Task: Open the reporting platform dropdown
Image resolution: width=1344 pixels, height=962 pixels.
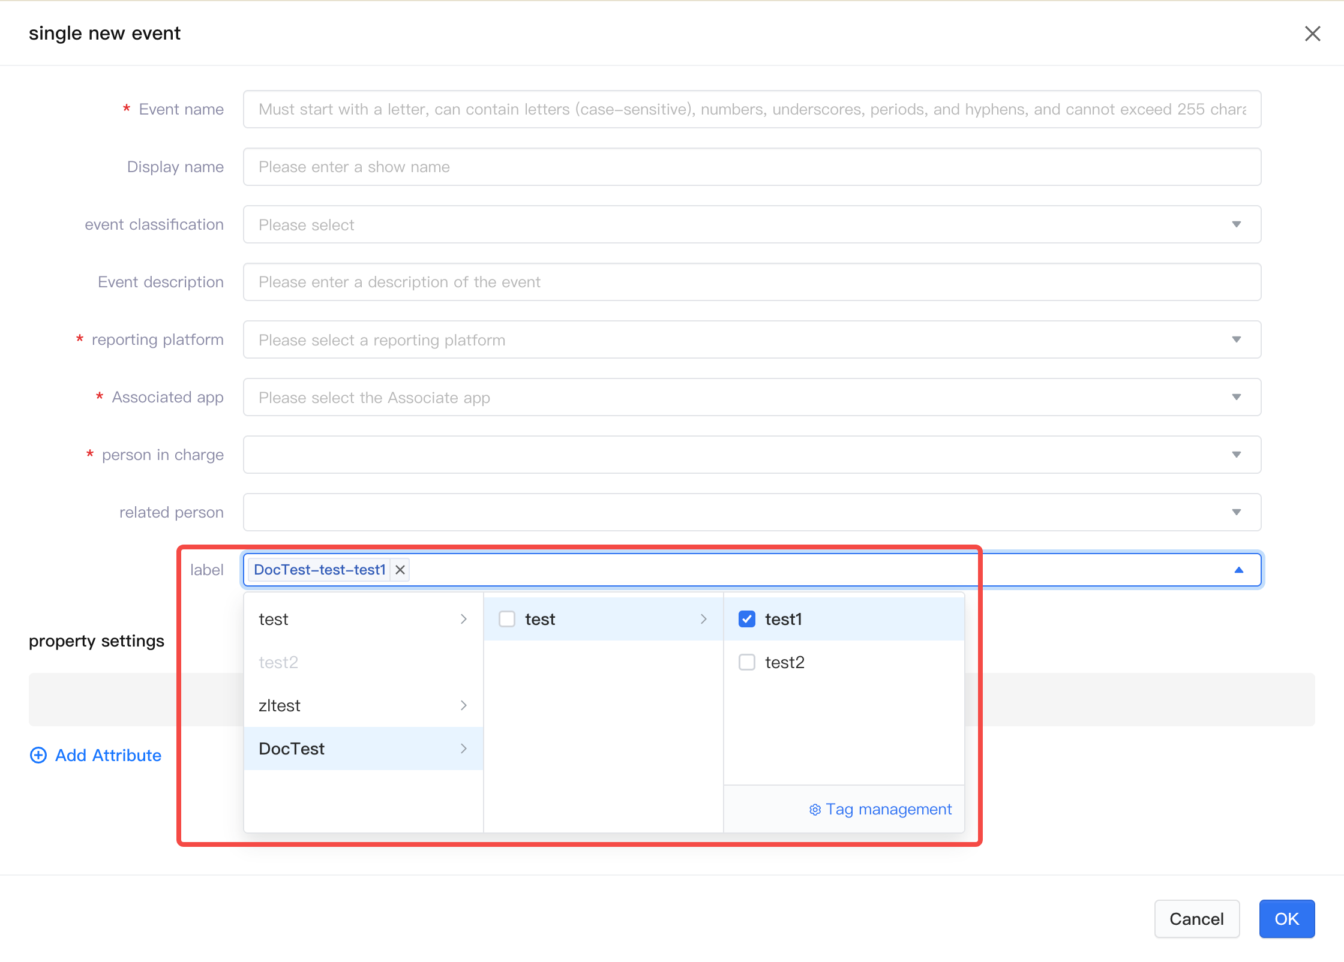Action: click(x=752, y=339)
